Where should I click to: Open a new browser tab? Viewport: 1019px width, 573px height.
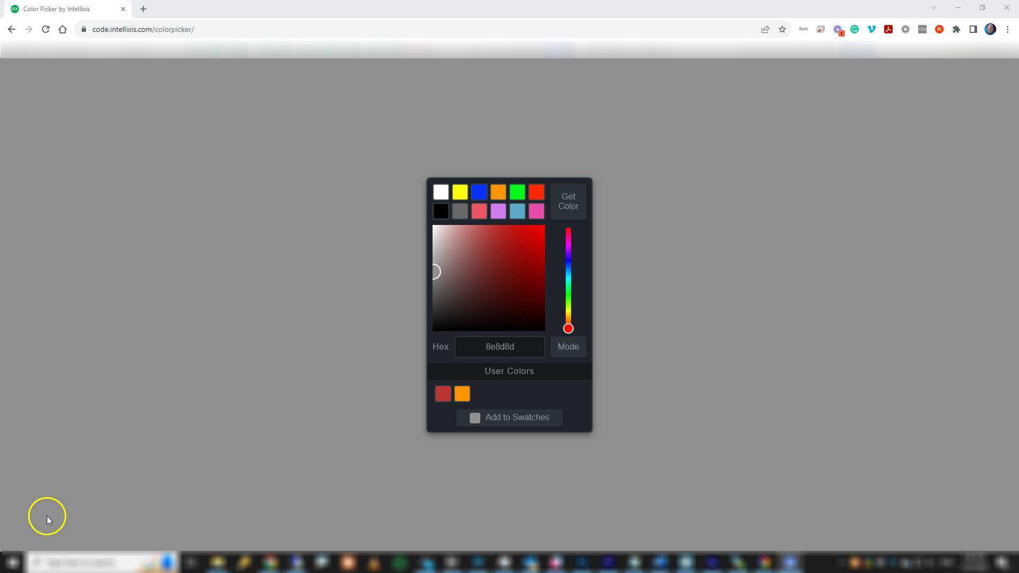coord(143,8)
